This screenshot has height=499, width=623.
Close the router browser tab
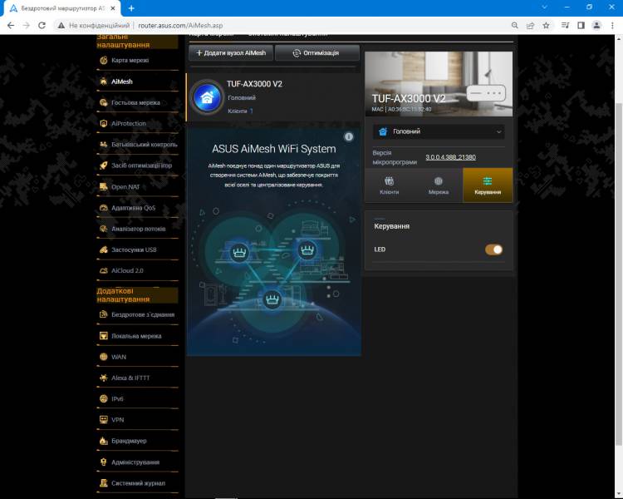click(113, 8)
